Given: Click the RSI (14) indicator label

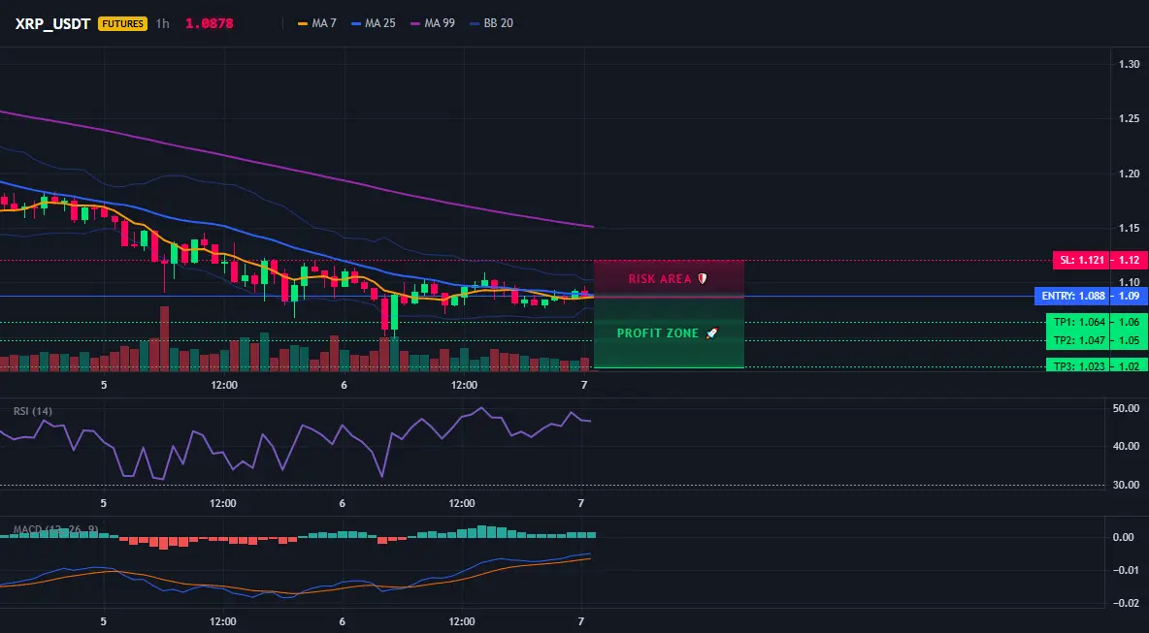Looking at the screenshot, I should 33,411.
